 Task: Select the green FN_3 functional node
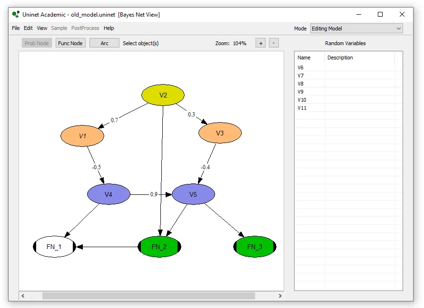255,247
